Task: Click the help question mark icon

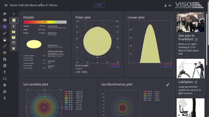Action: tap(5, 85)
